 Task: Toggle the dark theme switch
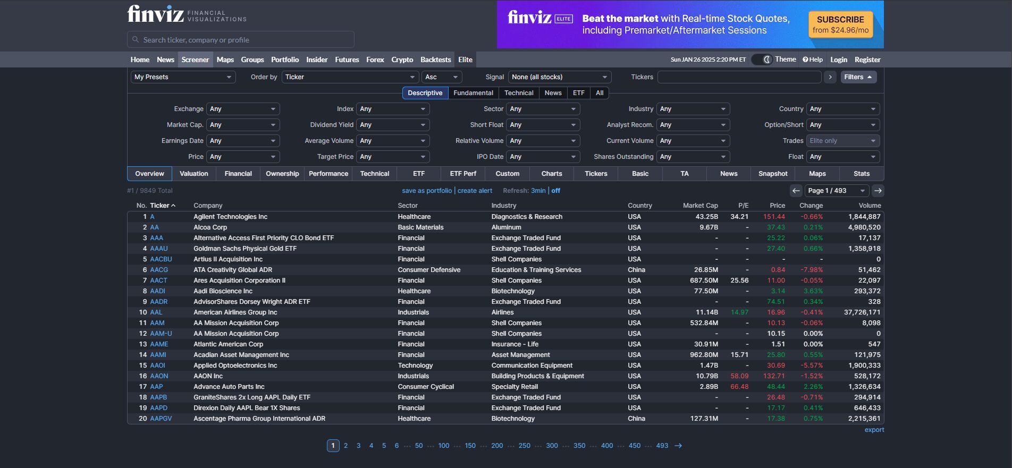[x=762, y=59]
